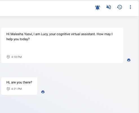Click the name Maleeha Yasvi in the greeting
Viewport: 139px width, 113px height.
point(21,34)
